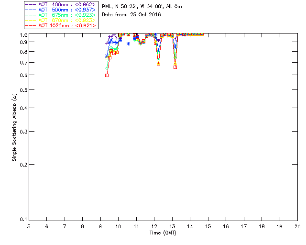Select the AOT 675nm legend entry
The width and height of the screenshot is (306, 245).
pos(60,15)
